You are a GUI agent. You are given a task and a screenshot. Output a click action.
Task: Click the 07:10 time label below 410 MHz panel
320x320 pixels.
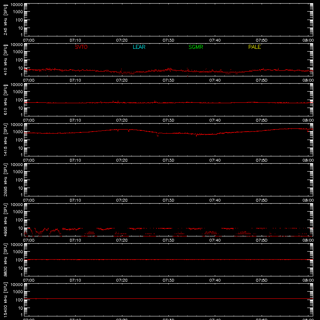click(x=75, y=80)
